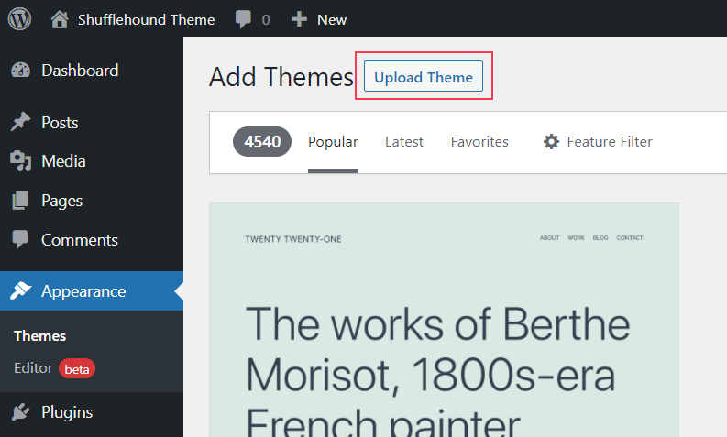The height and width of the screenshot is (437, 727).
Task: Click the Posts pushpin icon
Action: point(20,122)
